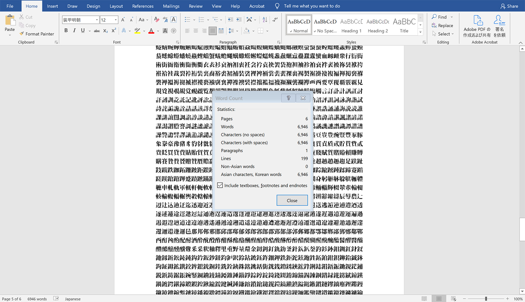Screen dimensions: 525x302
Task: Click Create Adobe PDF and share
Action: 477,26
